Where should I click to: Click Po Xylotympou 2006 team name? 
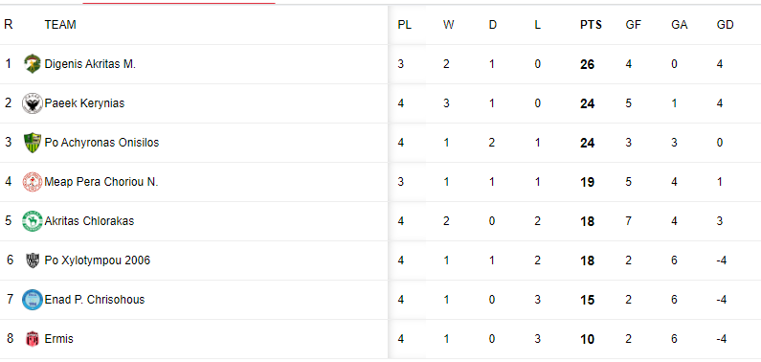click(x=97, y=260)
